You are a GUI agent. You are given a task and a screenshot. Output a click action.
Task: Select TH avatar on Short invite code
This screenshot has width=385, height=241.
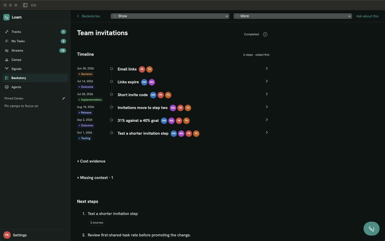(x=168, y=95)
